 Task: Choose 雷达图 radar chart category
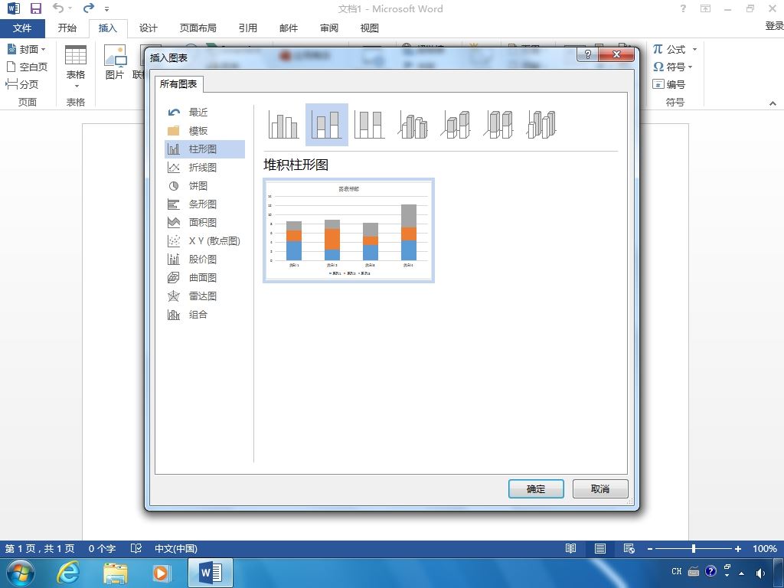tap(204, 296)
